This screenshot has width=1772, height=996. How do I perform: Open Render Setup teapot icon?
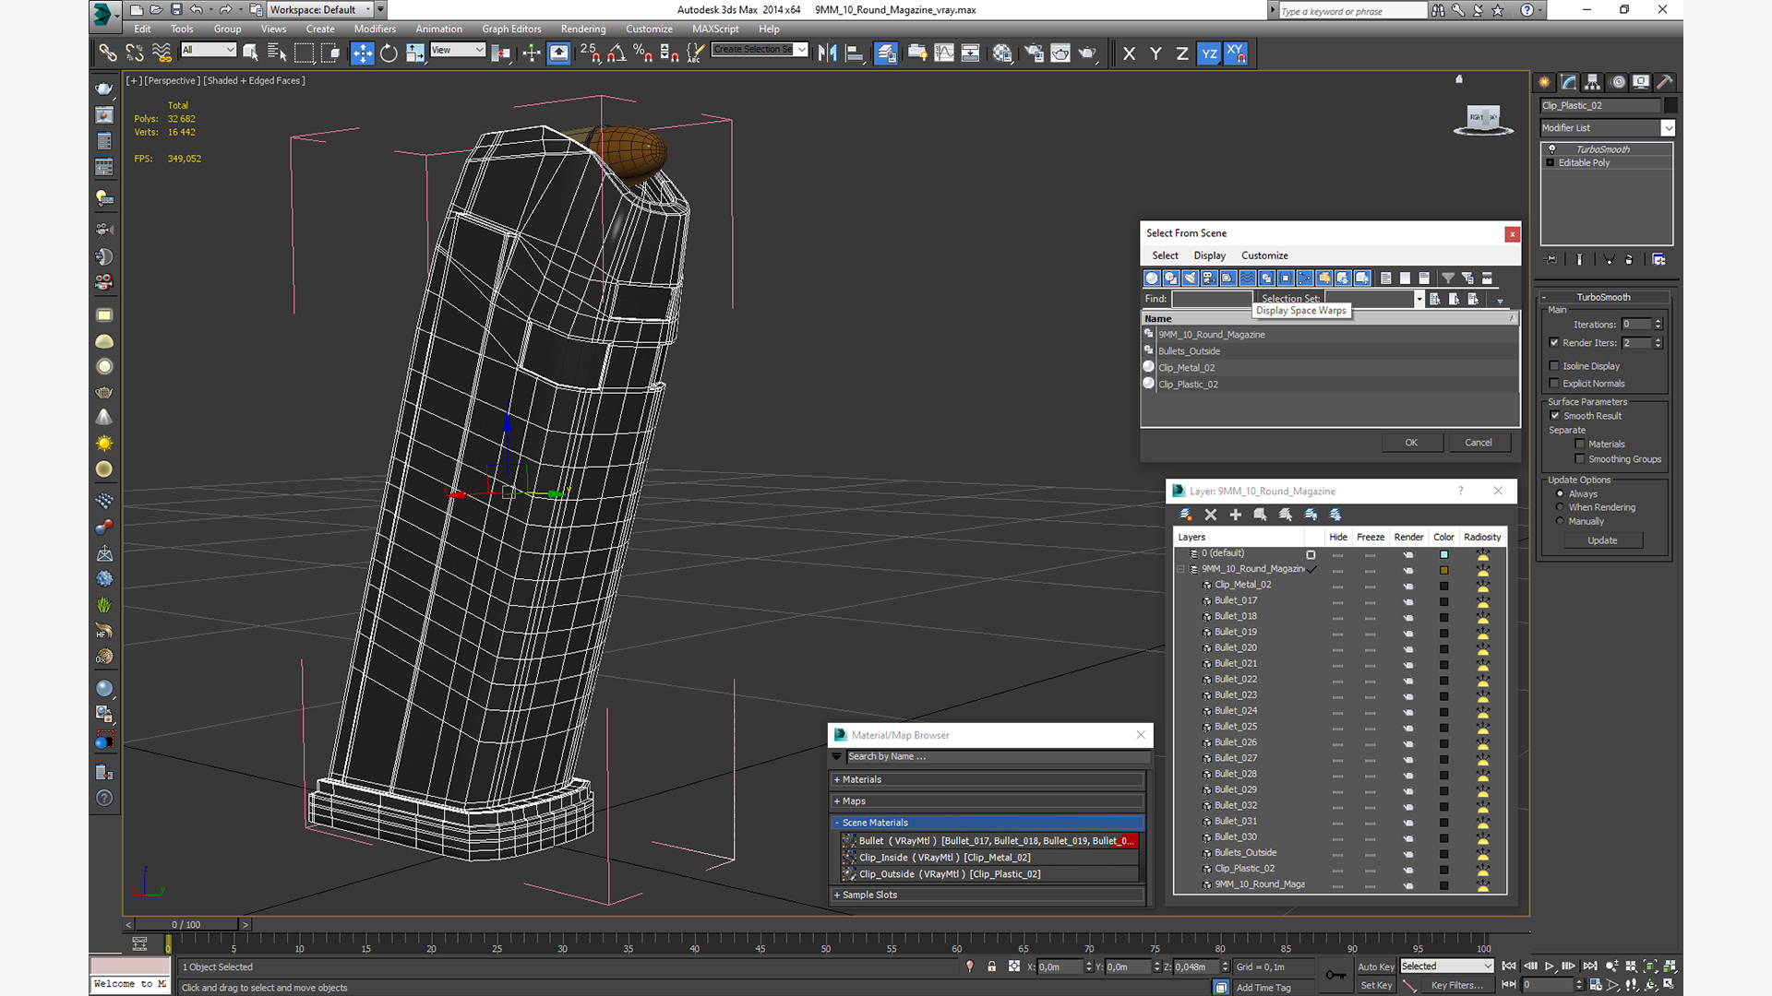[x=1034, y=53]
